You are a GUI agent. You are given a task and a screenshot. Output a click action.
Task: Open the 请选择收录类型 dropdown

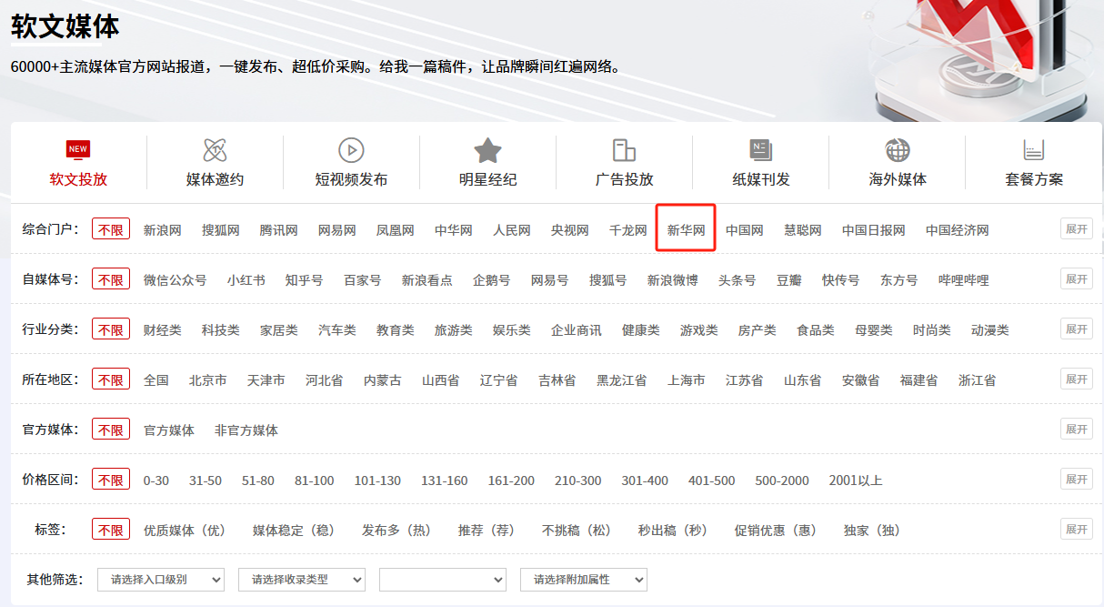tap(302, 579)
